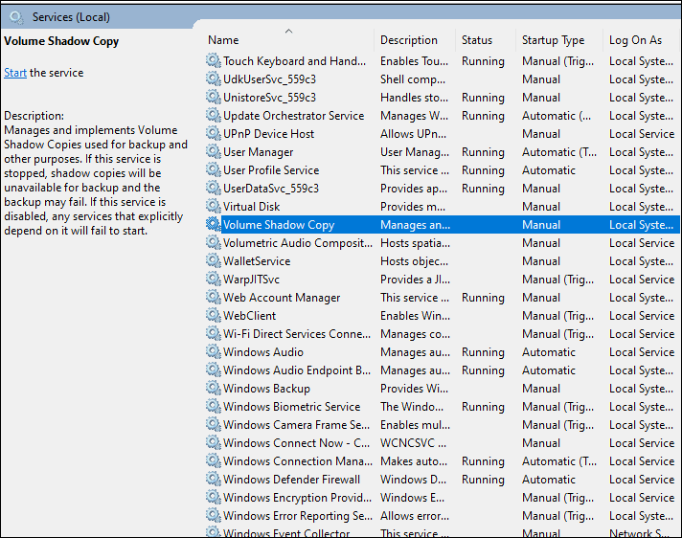Sort services by Name column header
The height and width of the screenshot is (538, 682).
point(223,40)
